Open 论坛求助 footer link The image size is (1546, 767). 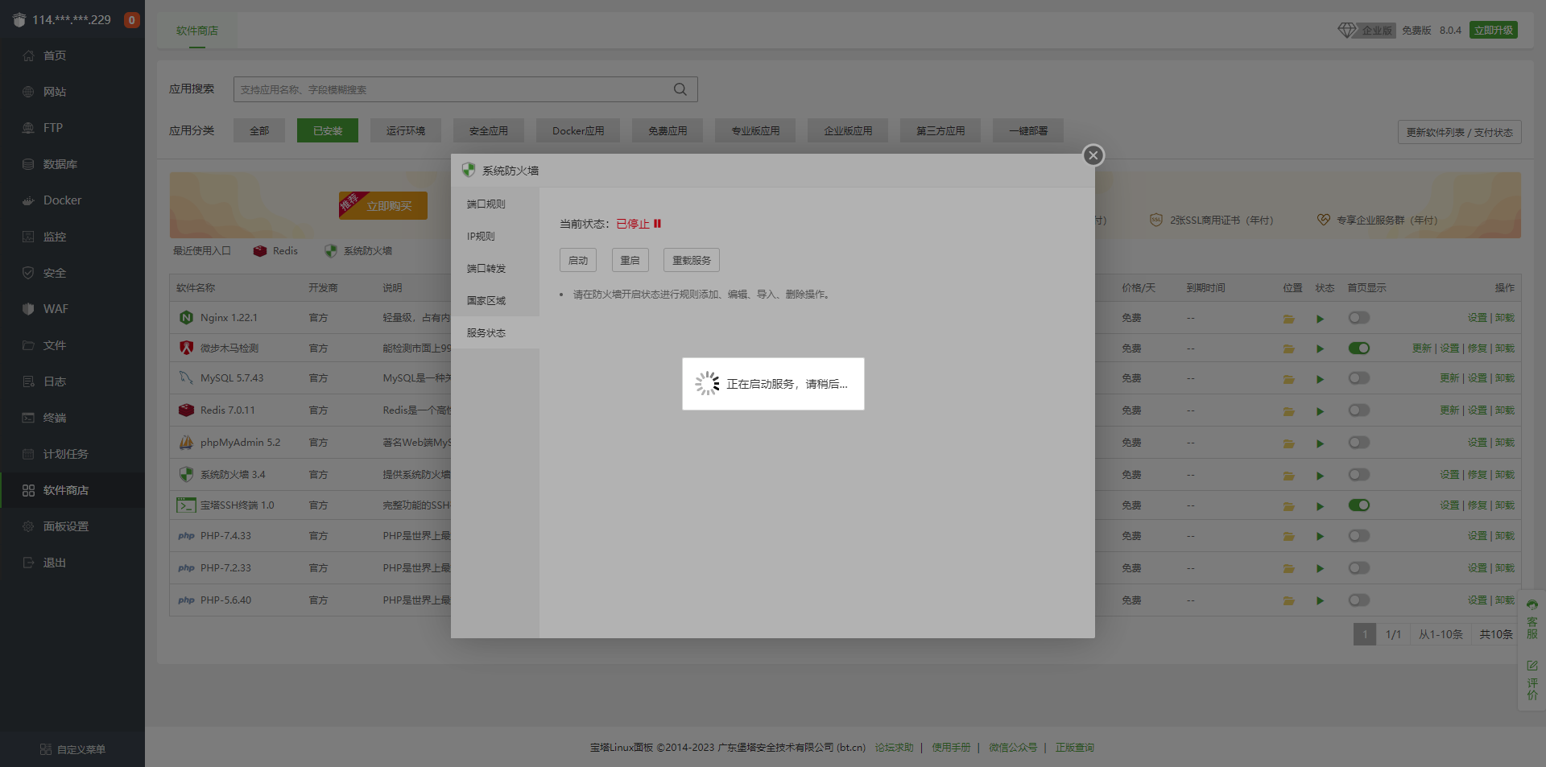click(x=895, y=748)
